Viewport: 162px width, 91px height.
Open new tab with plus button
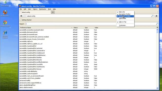point(53,12)
